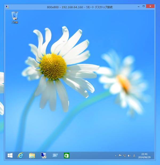Click the Remote Desktop window system menu icon

click(7, 7)
